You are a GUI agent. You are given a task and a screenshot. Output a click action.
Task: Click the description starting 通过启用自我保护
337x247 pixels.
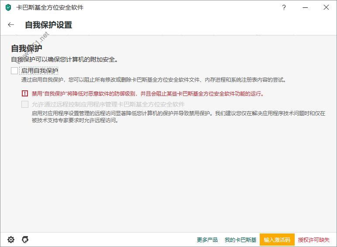(x=154, y=80)
